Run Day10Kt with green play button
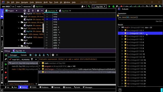The width and height of the screenshot is (163, 92). point(109,6)
